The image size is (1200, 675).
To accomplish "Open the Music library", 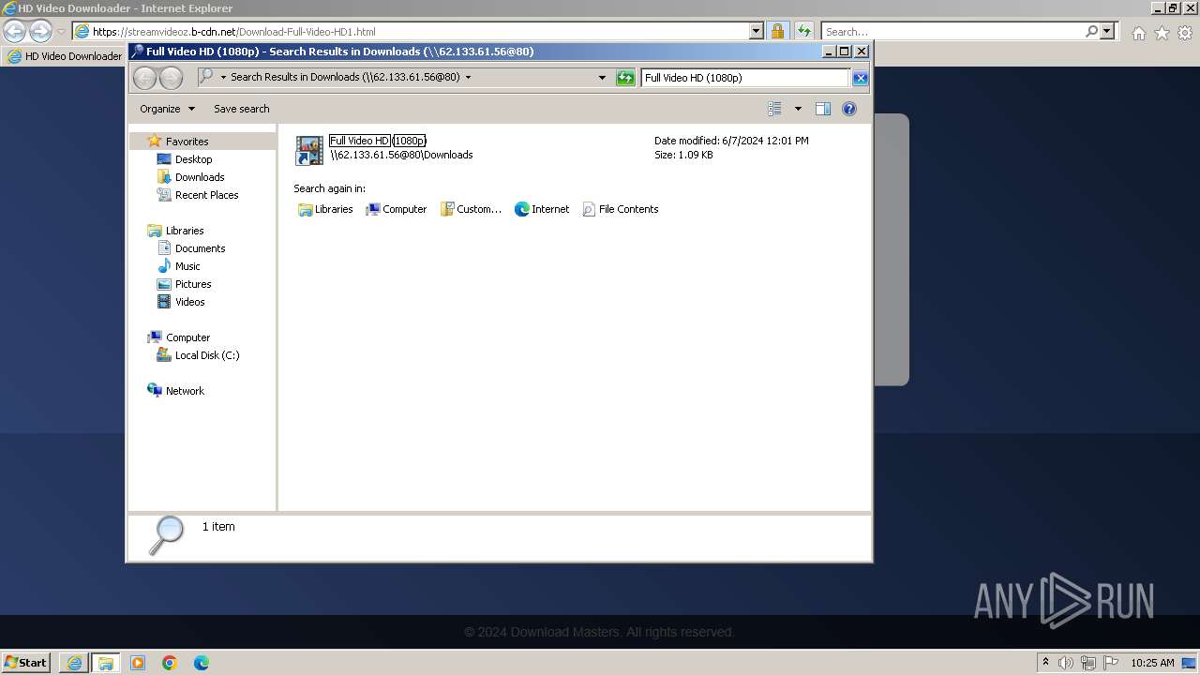I will (187, 266).
